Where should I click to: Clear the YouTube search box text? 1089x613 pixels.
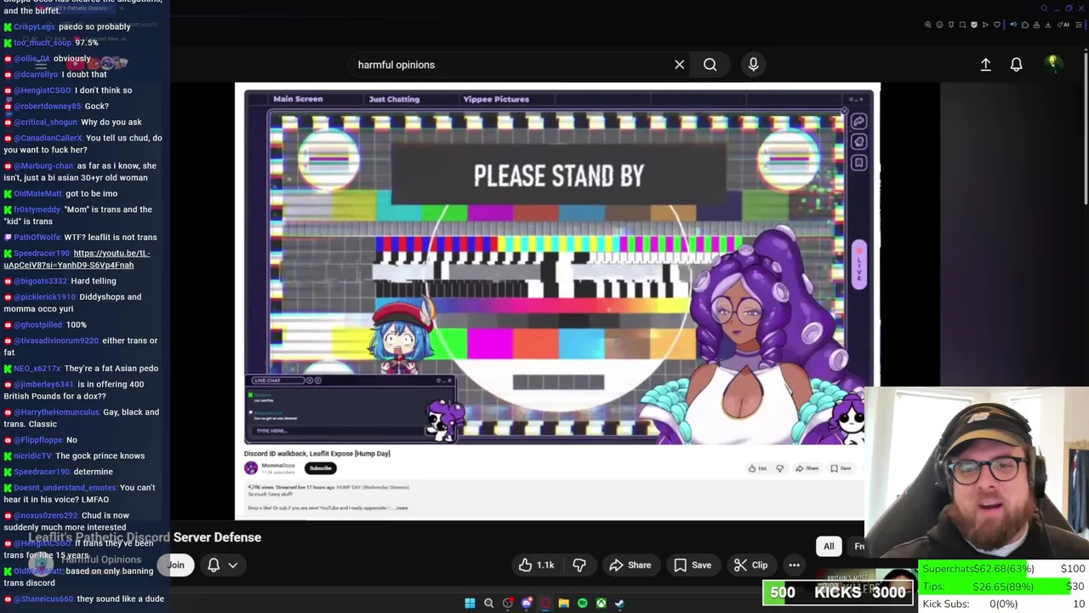coord(679,65)
